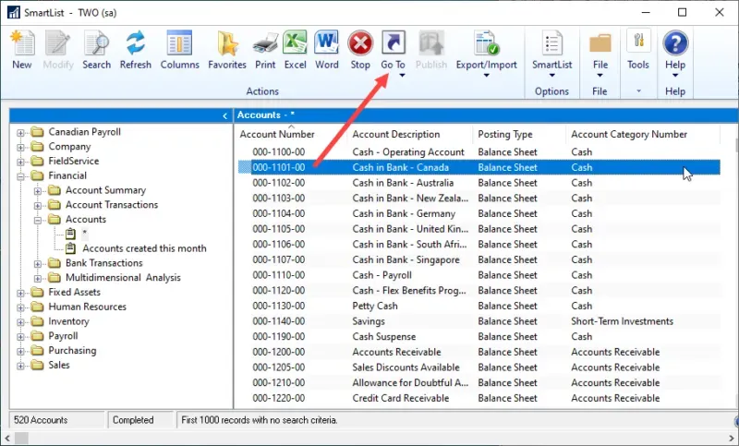
Task: Expand the Account Transactions folder
Action: pyautogui.click(x=37, y=206)
